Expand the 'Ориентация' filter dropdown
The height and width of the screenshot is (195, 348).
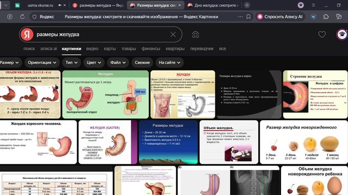point(42,63)
